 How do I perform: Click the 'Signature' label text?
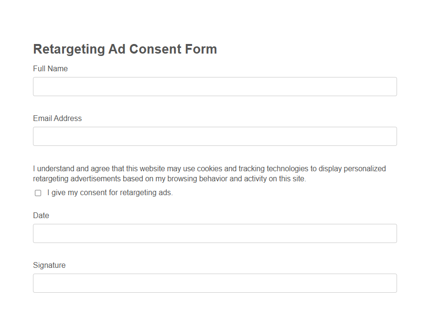tap(49, 265)
